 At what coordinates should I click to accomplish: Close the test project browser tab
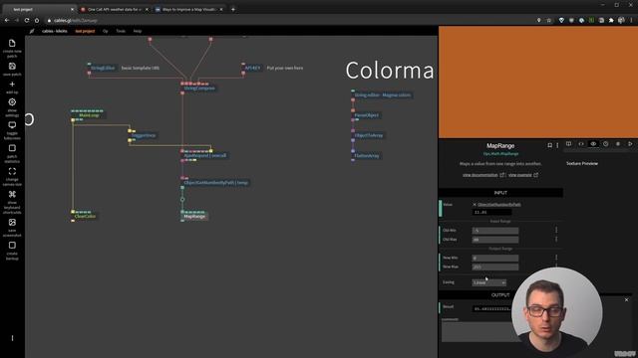click(72, 9)
